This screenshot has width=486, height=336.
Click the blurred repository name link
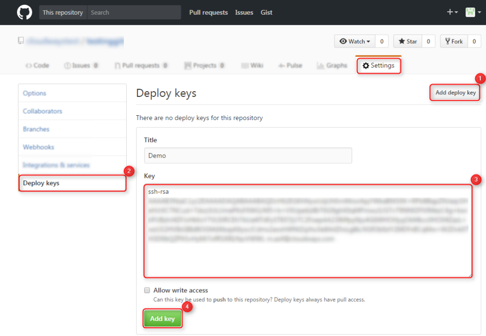pyautogui.click(x=105, y=41)
